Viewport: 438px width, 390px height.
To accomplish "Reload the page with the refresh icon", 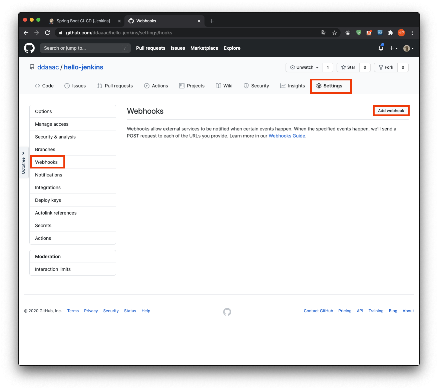I will pos(47,33).
